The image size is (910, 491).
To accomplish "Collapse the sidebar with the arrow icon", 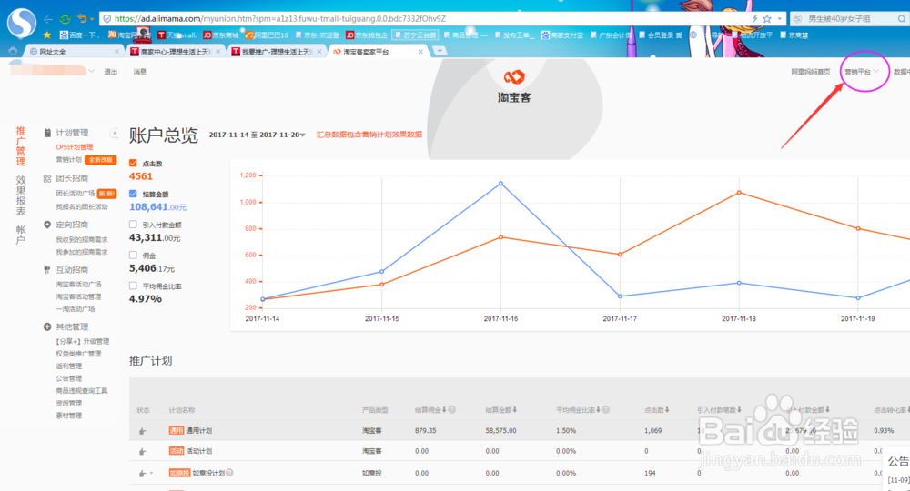I will pyautogui.click(x=115, y=133).
